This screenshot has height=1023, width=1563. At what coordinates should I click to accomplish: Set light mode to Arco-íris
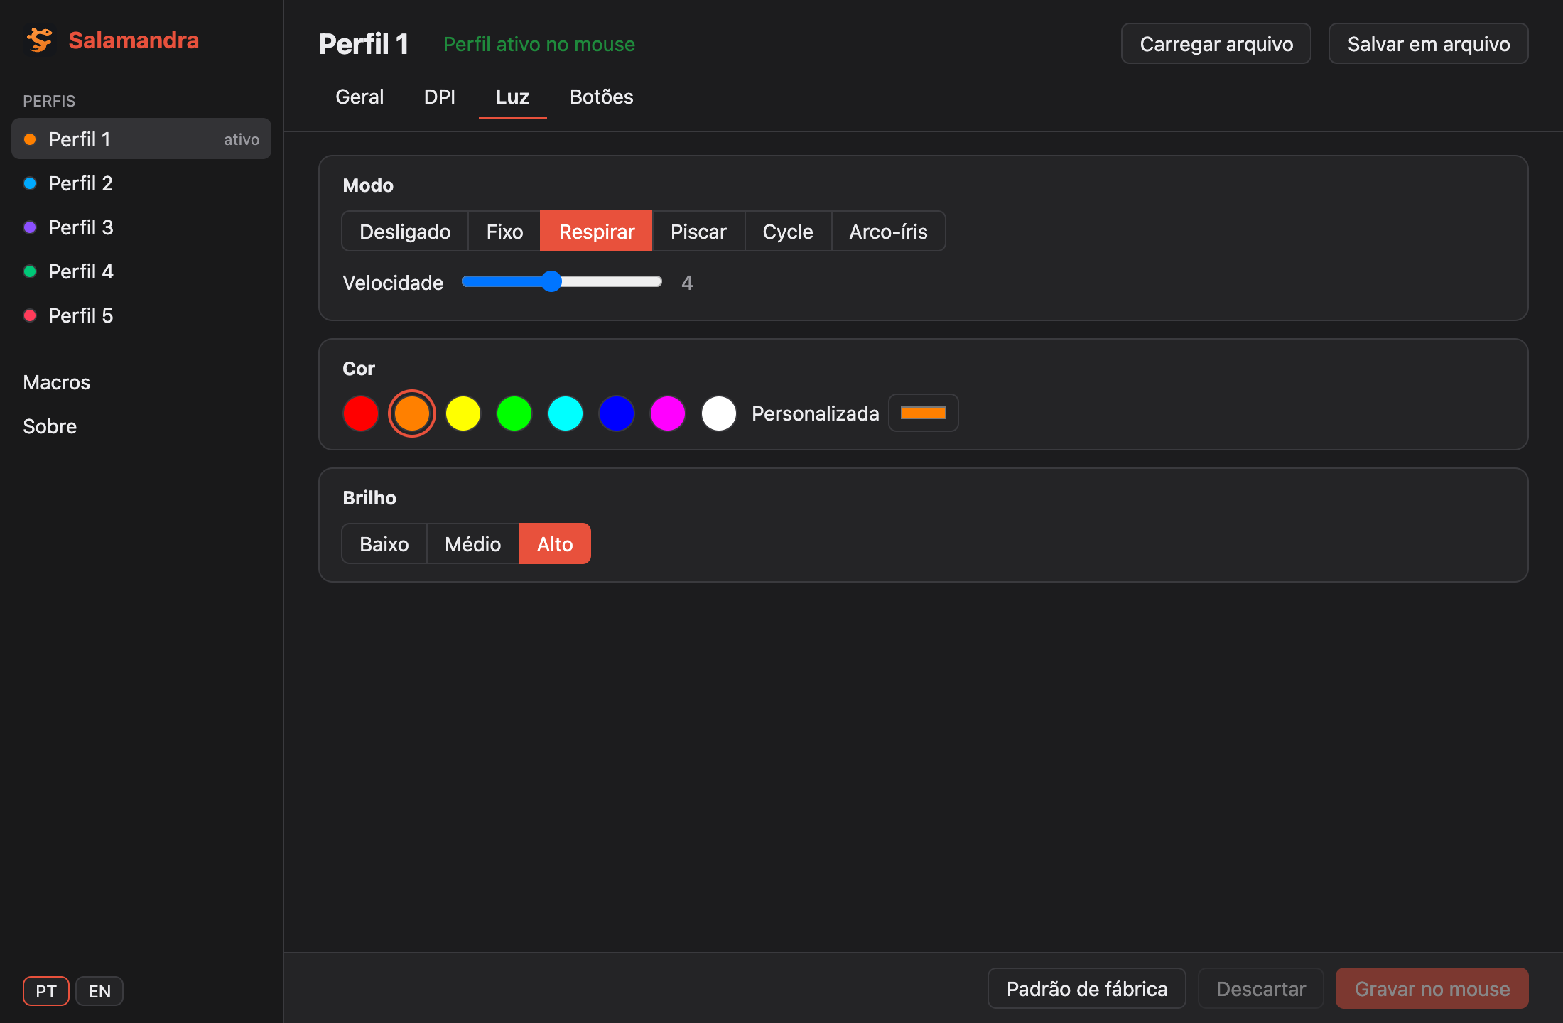tap(889, 232)
